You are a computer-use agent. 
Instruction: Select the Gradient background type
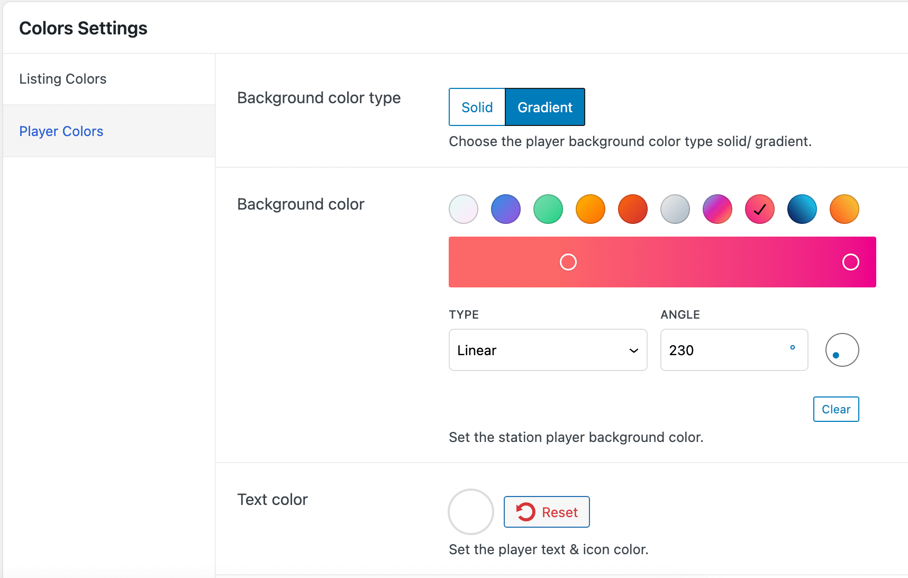pyautogui.click(x=544, y=107)
